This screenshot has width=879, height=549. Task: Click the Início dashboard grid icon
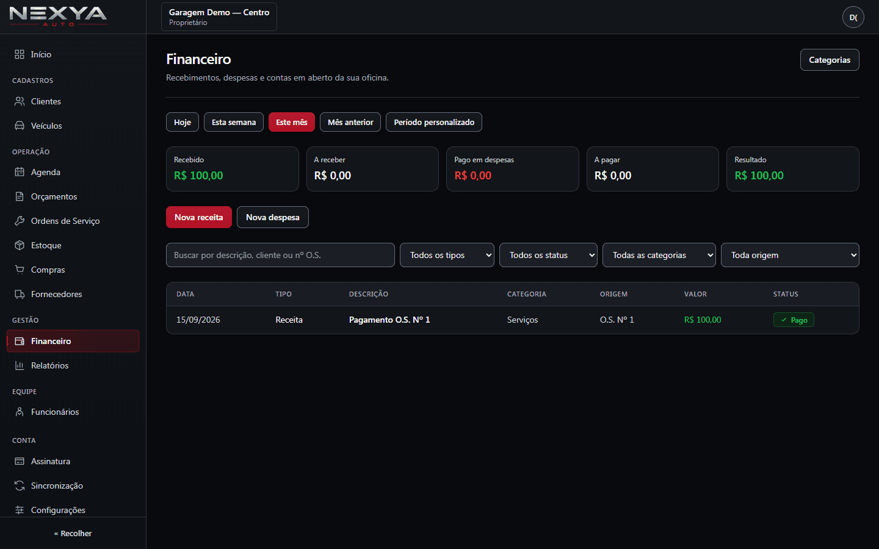coord(20,54)
